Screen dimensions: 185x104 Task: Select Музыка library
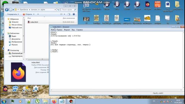(13, 45)
